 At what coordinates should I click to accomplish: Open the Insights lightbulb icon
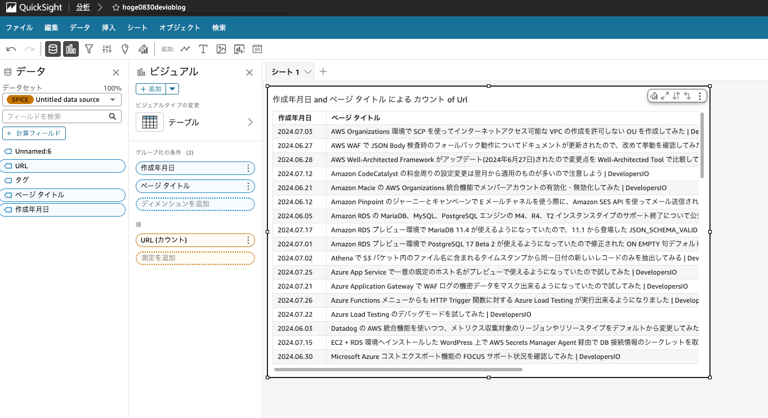click(125, 49)
